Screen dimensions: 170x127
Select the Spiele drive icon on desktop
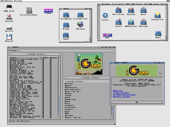(9, 29)
